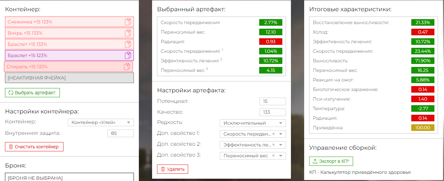444x181 pixels.
Task: Click the КП - Калькулятор приведённого здоровья note
Action: click(x=360, y=172)
